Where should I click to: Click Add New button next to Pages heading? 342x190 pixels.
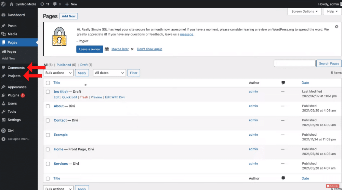tap(68, 16)
